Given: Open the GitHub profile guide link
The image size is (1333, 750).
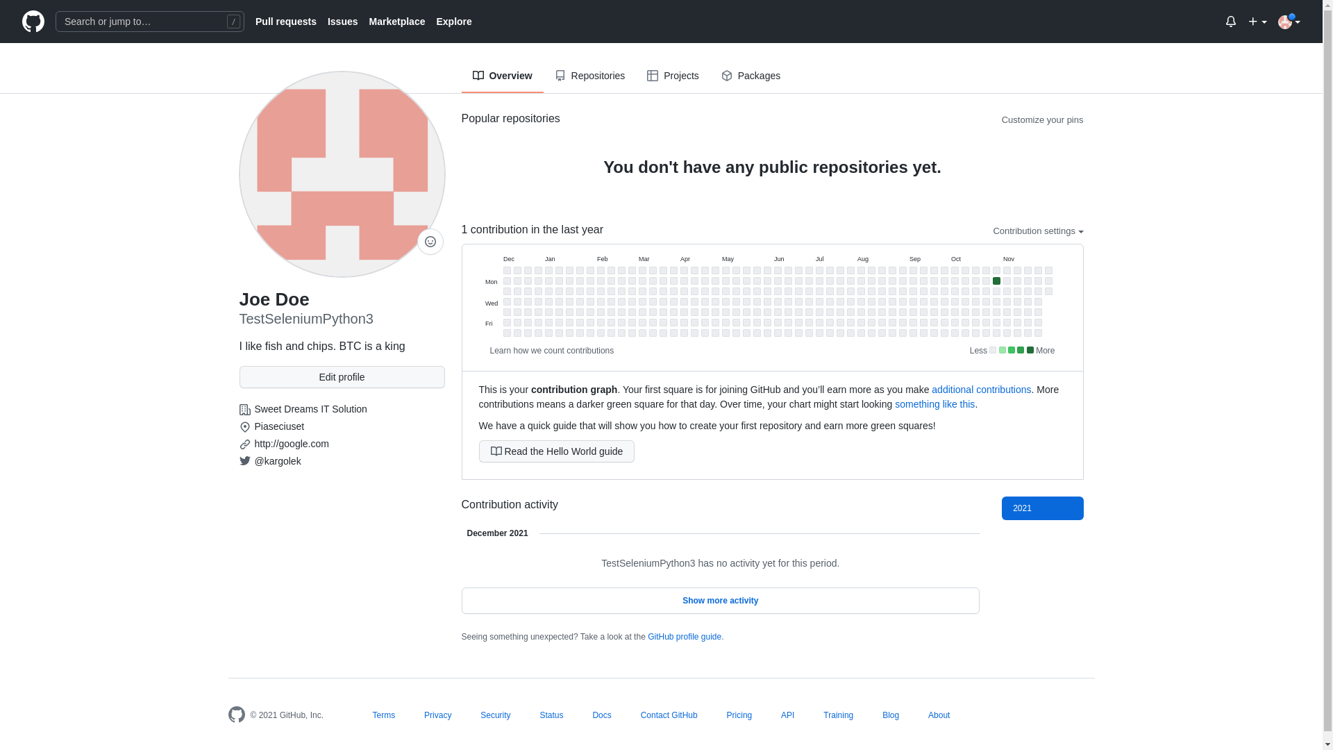Looking at the screenshot, I should point(685,637).
